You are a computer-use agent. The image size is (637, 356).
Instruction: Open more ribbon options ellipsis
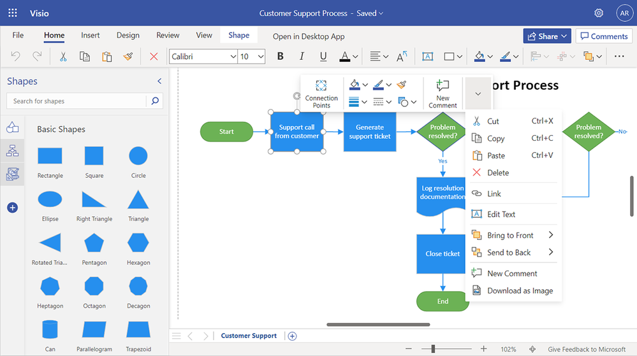(x=619, y=57)
